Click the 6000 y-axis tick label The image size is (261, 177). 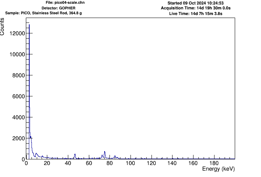pos(18,96)
